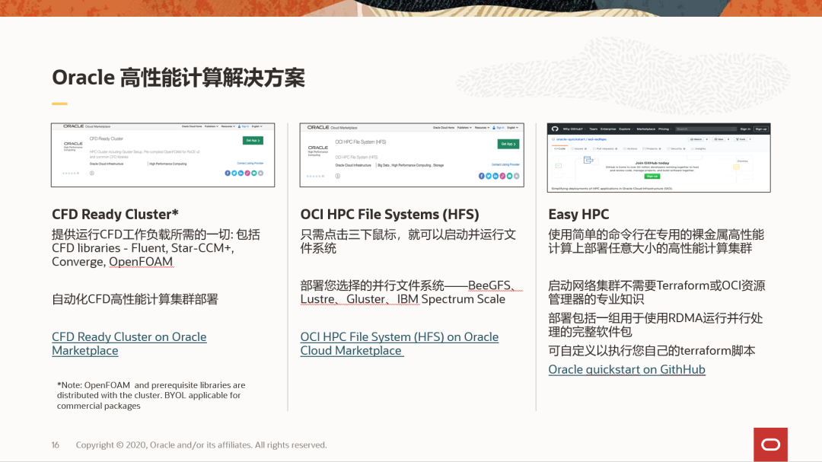Screen dimensions: 822x462
Task: Click the GitHub octocat logo in screenshot
Action: (555, 129)
